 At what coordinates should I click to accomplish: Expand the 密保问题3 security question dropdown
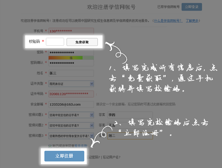click(71, 135)
